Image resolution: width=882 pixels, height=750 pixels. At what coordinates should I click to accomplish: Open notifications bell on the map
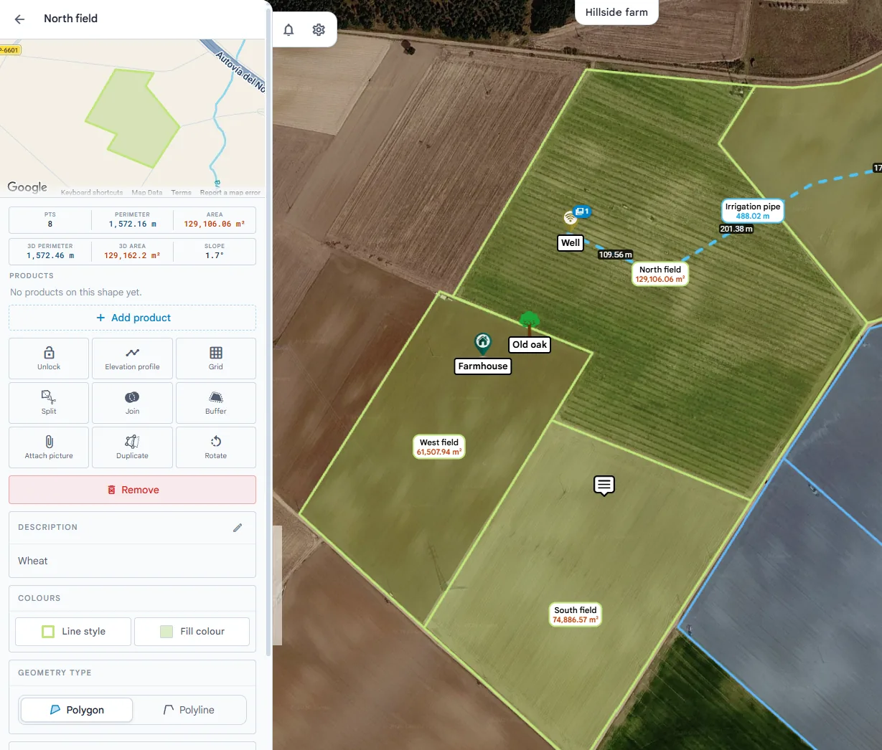click(x=288, y=29)
